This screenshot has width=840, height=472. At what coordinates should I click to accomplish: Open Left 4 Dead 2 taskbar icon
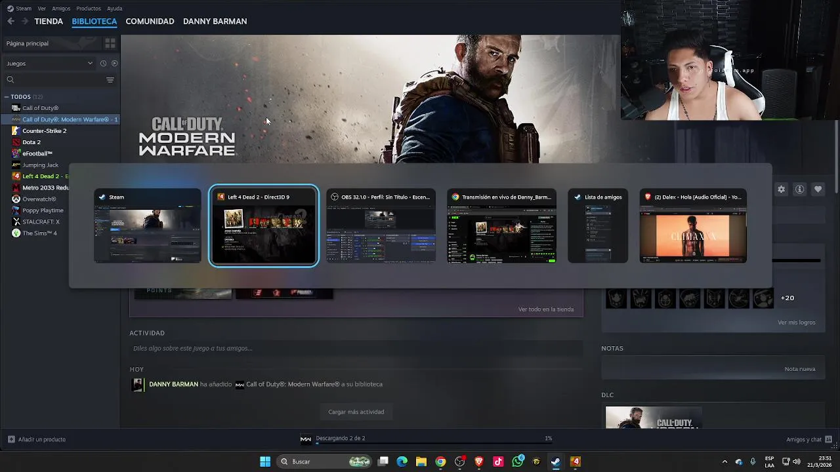point(576,462)
